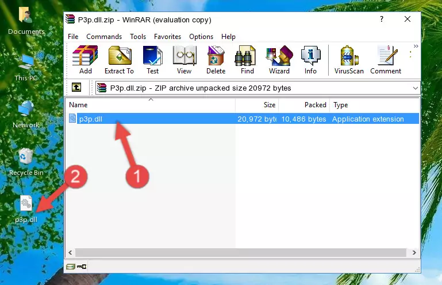Click the Test archive icon
442x285 pixels.
tap(152, 60)
